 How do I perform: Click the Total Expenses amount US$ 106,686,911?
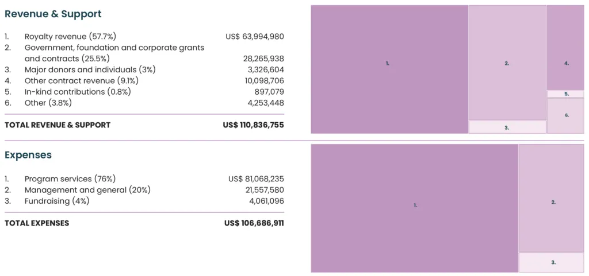click(254, 223)
